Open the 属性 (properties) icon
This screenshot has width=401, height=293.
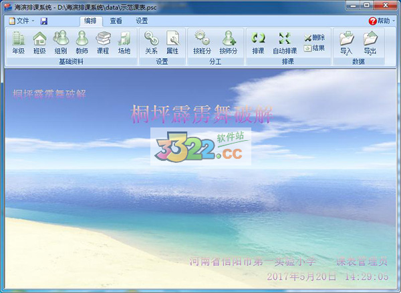(x=172, y=43)
